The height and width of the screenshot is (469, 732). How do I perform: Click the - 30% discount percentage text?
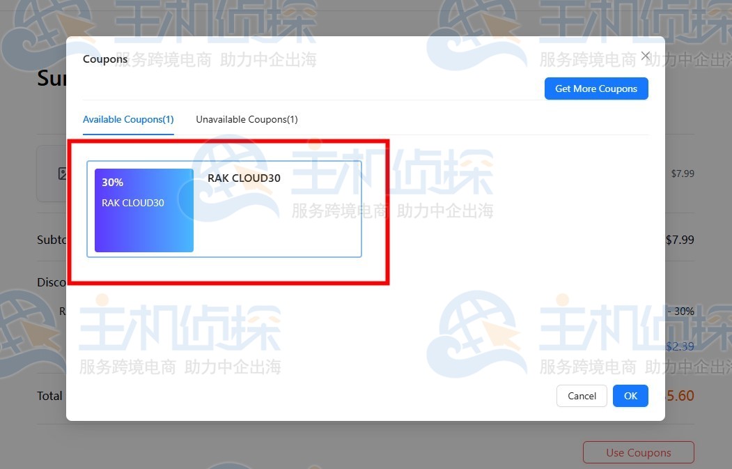tap(680, 312)
